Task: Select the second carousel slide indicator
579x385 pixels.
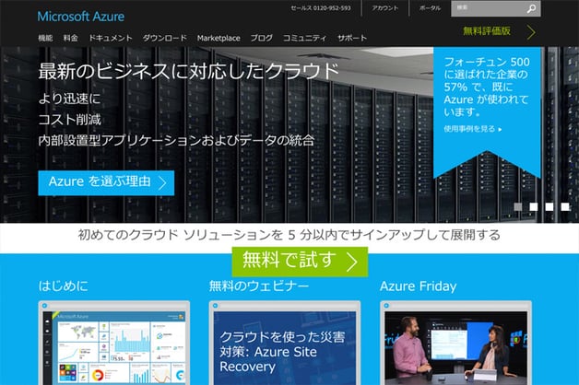Action: tap(534, 207)
